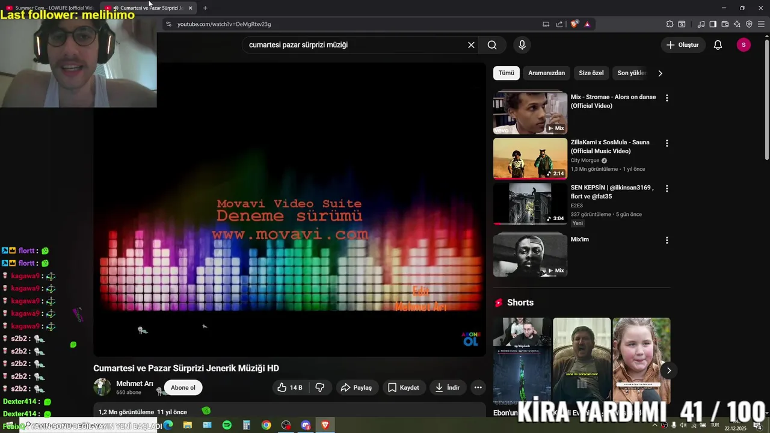Open browser extensions puzzle icon

click(670, 24)
